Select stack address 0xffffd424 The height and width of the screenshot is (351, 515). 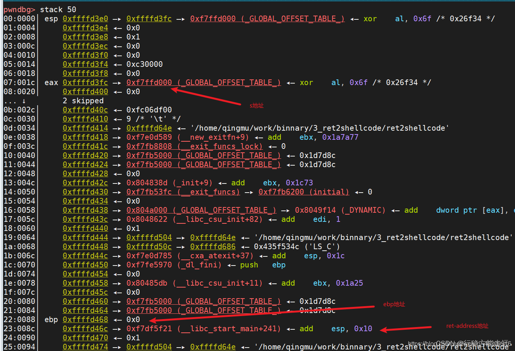85,164
